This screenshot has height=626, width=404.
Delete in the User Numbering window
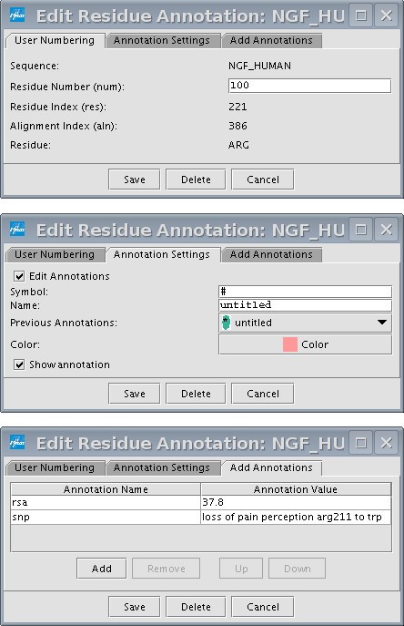tap(196, 180)
